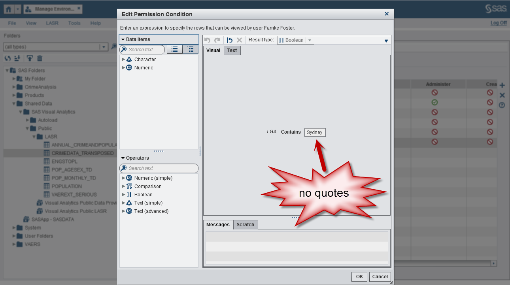Expand the Numeric (simple) operators
Screen dimensions: 510x285
click(x=124, y=178)
